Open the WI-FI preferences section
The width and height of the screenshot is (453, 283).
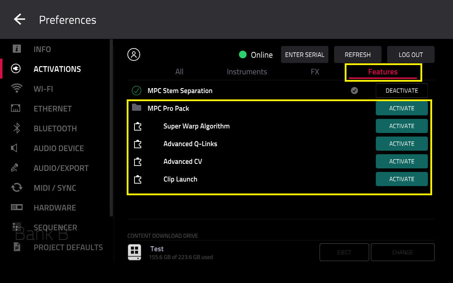[x=44, y=89]
